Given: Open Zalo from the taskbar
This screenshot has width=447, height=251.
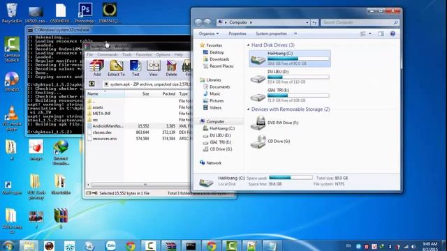Looking at the screenshot, I should point(110,245).
